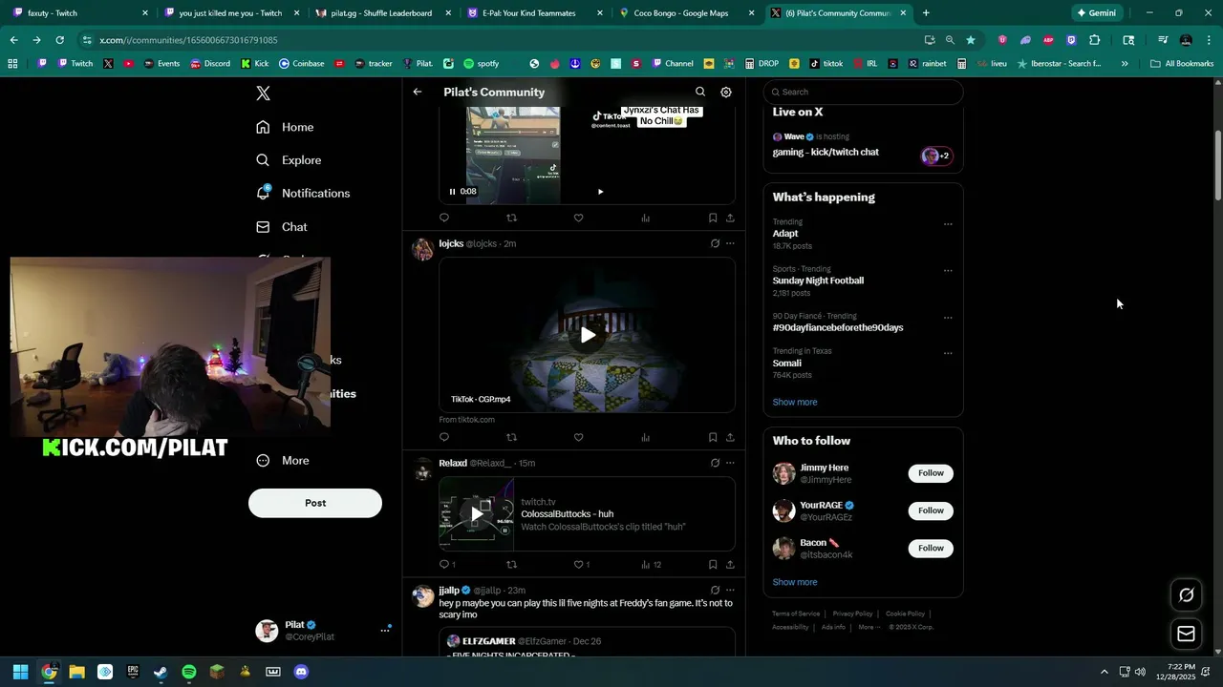Click the X logo in the sidebar
Image resolution: width=1223 pixels, height=687 pixels.
pos(263,93)
